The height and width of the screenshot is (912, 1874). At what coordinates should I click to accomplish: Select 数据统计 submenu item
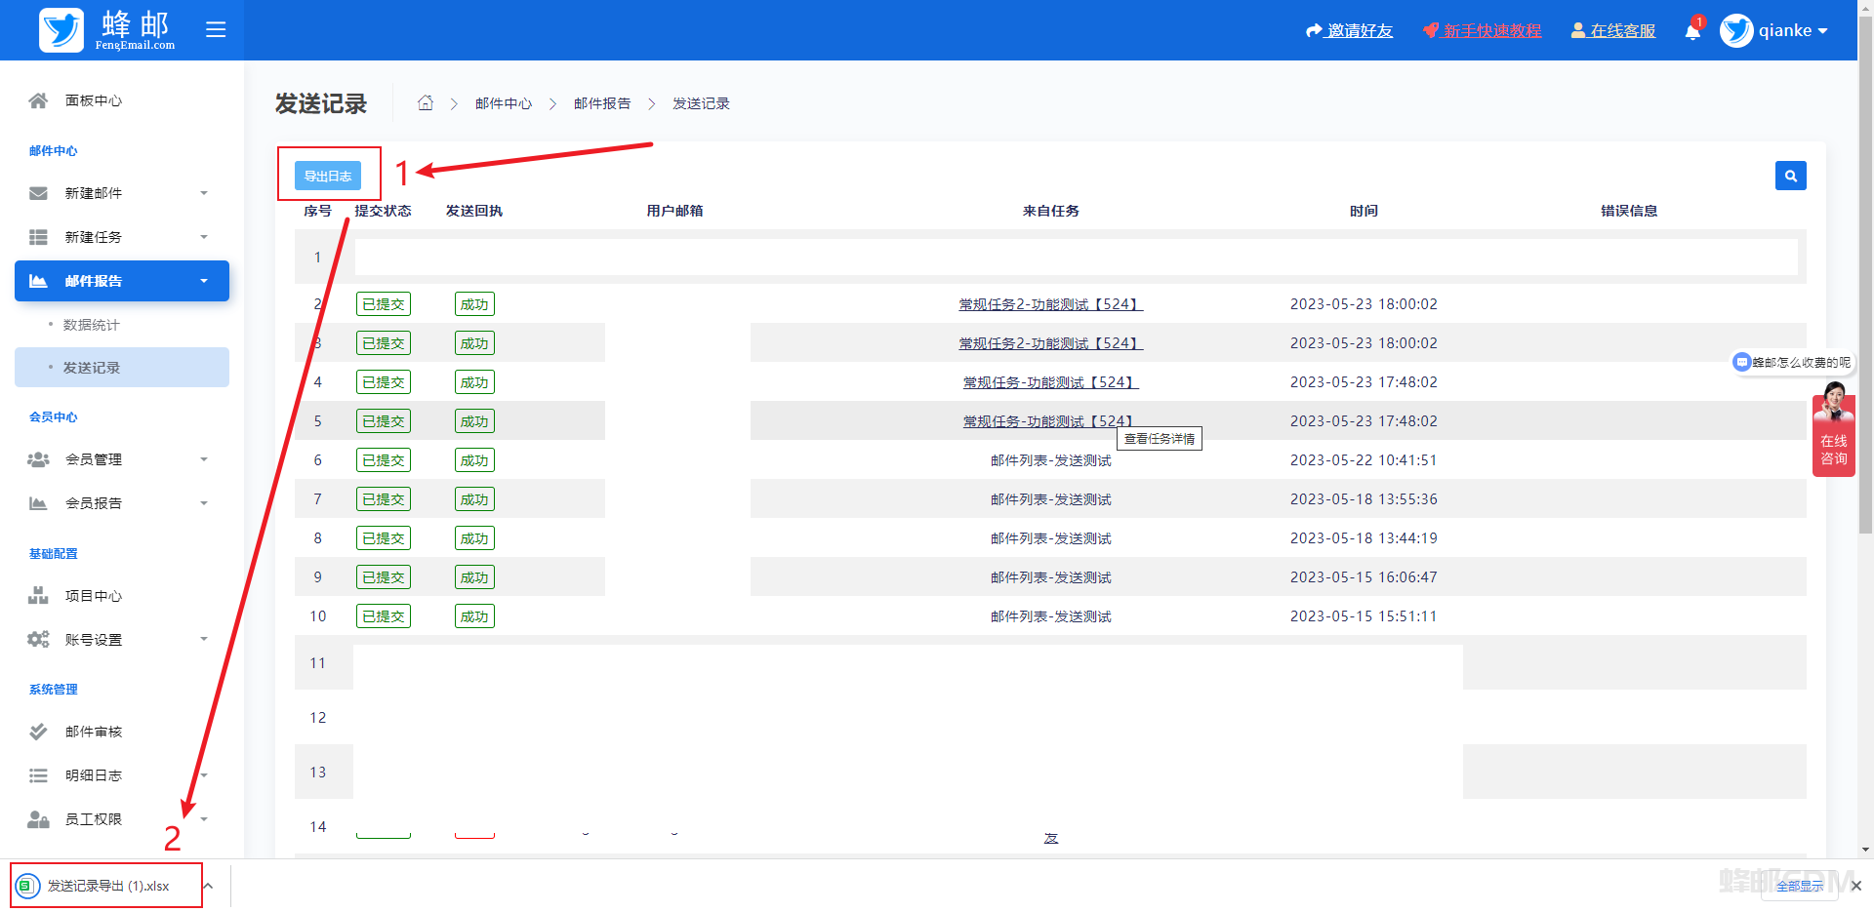92,325
